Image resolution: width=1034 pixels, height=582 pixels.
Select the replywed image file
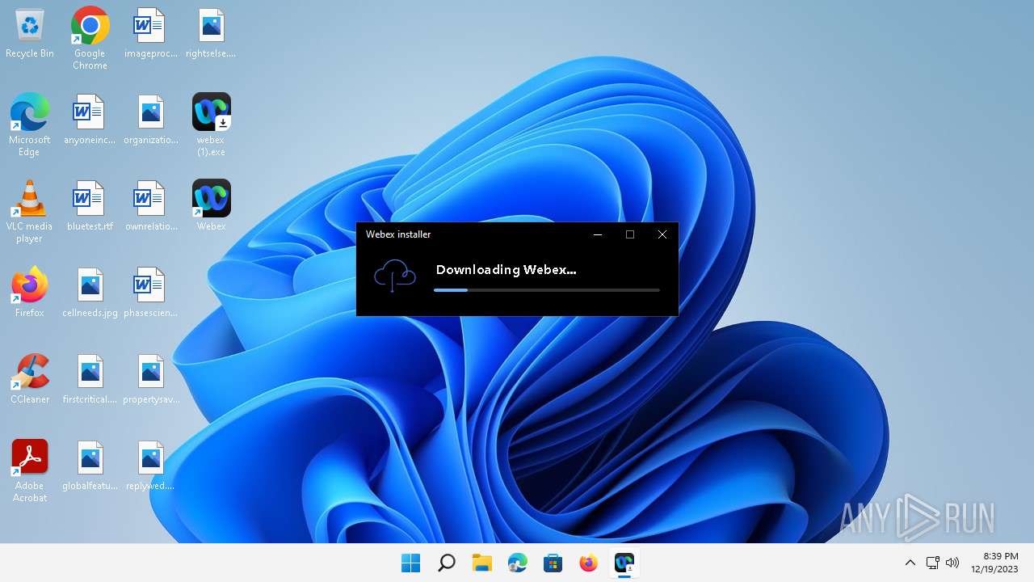pos(150,467)
